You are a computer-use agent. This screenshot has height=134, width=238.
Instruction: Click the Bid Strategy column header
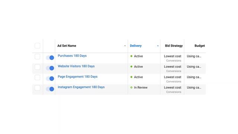(x=174, y=46)
